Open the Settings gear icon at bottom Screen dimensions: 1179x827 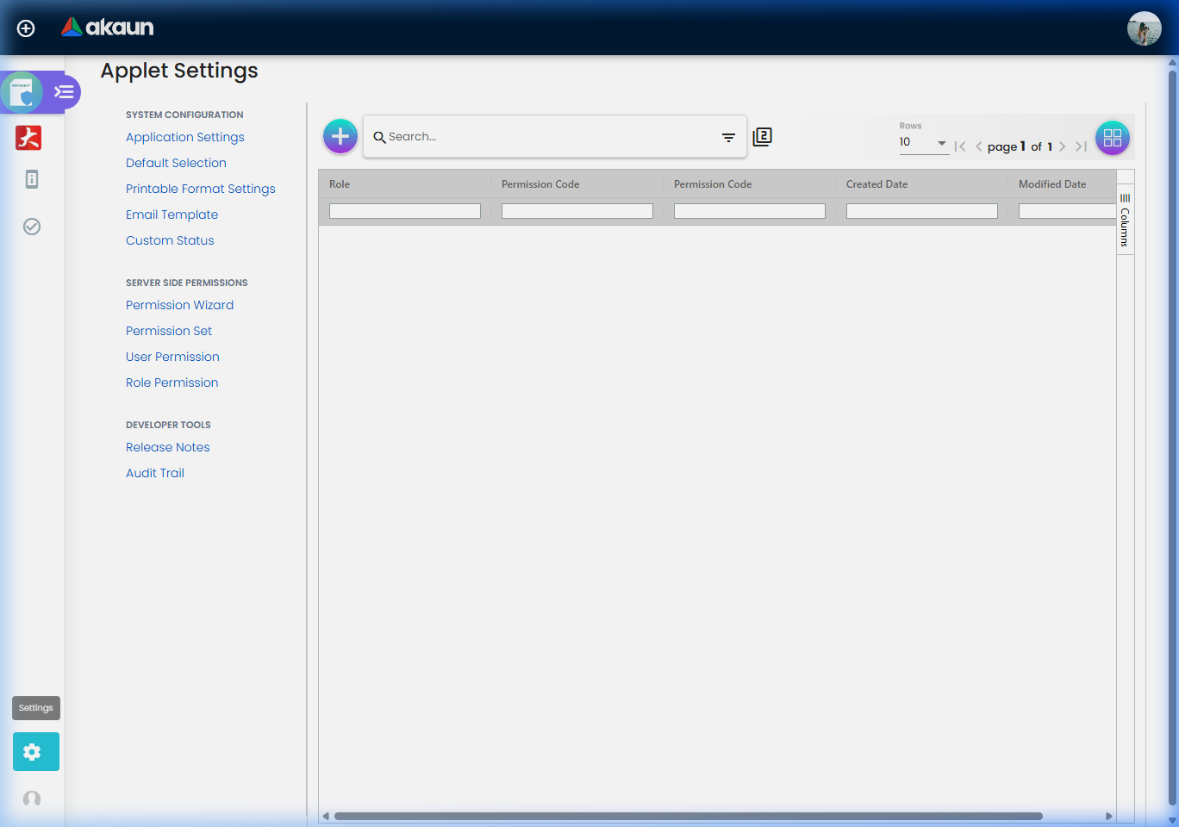(35, 751)
